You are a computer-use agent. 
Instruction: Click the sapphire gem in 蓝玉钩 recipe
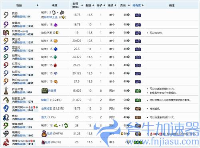tap(56, 49)
